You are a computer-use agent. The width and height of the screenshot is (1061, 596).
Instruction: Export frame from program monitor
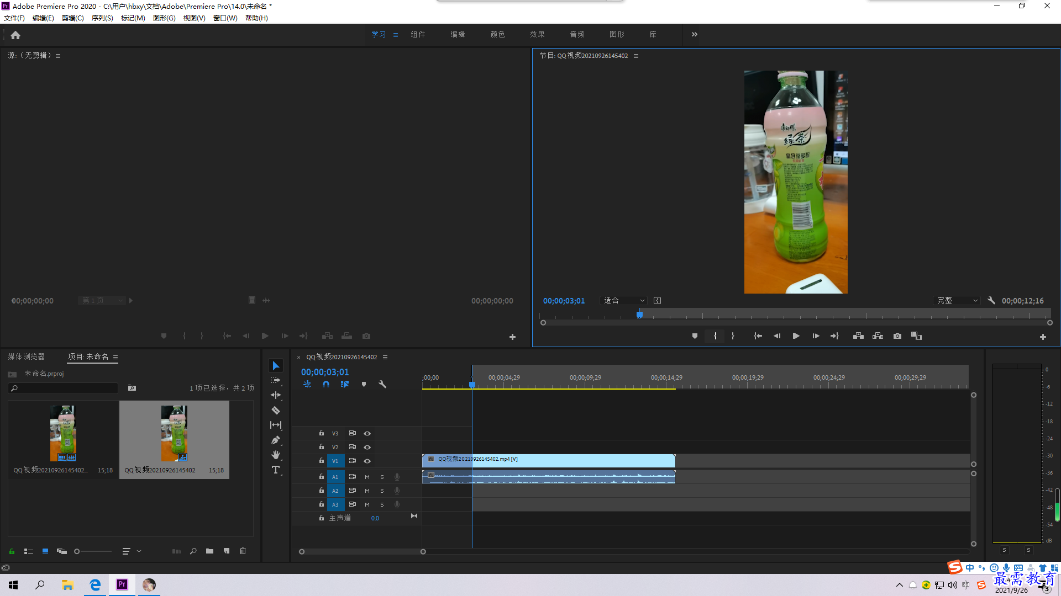897,336
